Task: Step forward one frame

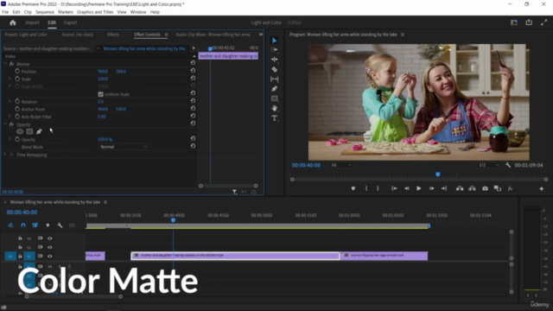Action: [431, 188]
